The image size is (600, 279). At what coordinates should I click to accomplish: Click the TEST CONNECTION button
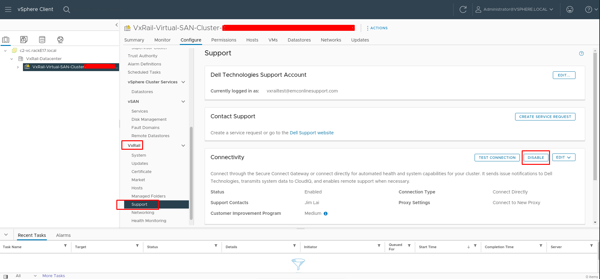[x=497, y=158]
